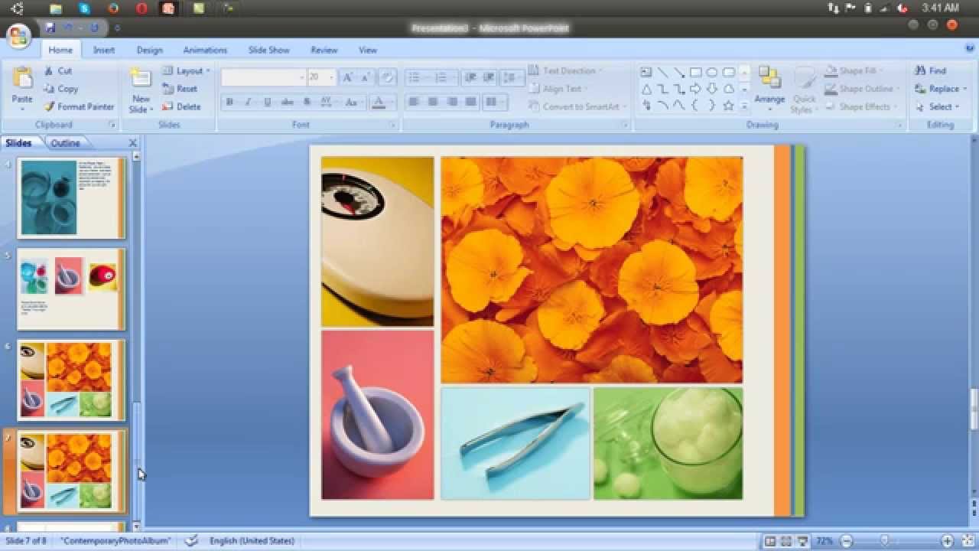Open Quick Styles gallery
The height and width of the screenshot is (551, 979).
804,90
